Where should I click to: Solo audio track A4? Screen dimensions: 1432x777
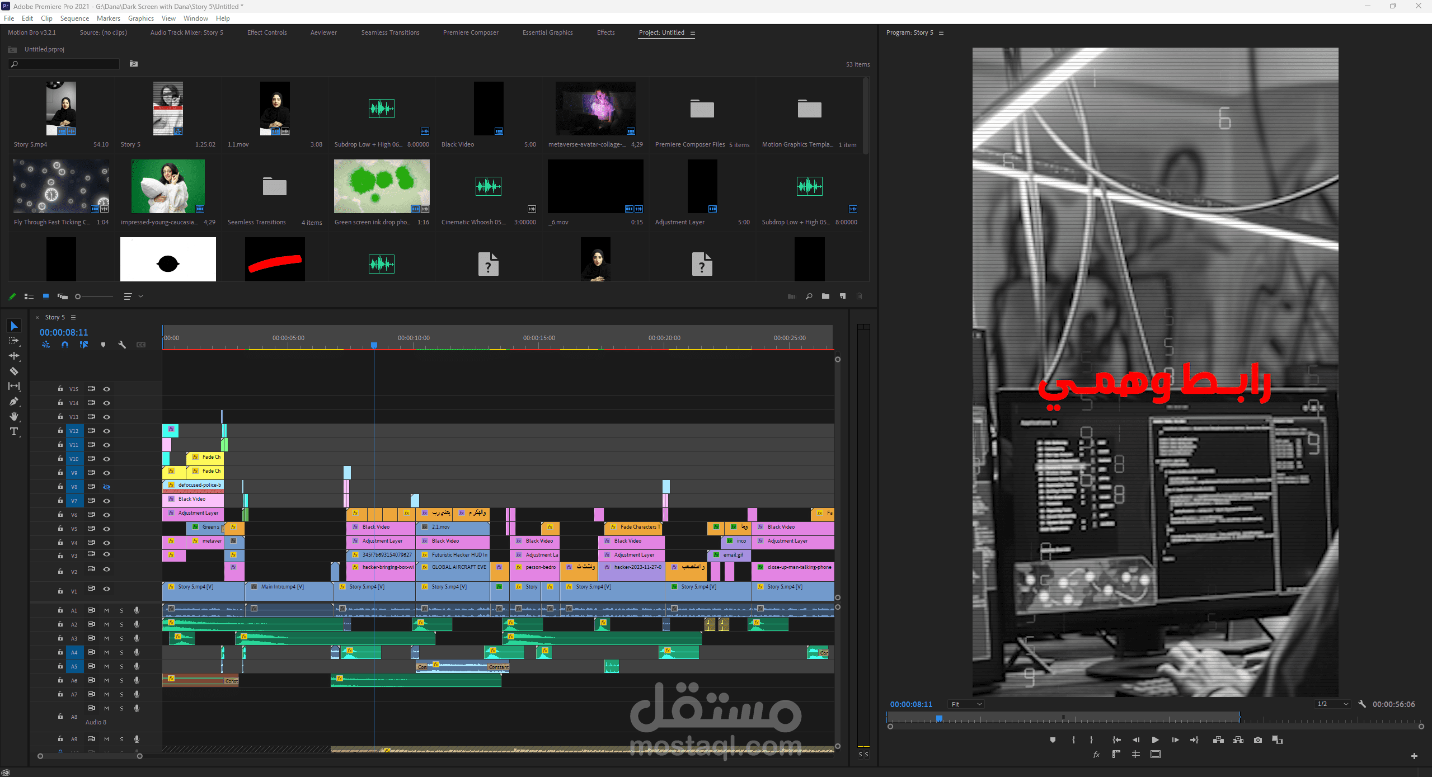[121, 652]
